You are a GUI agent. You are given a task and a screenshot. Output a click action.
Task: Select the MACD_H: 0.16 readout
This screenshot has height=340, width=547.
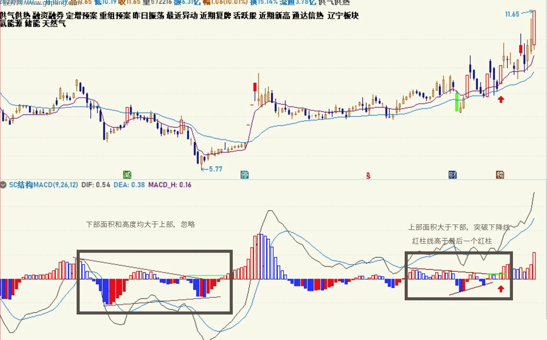170,185
